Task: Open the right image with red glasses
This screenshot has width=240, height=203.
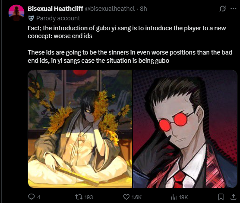Action: point(185,129)
